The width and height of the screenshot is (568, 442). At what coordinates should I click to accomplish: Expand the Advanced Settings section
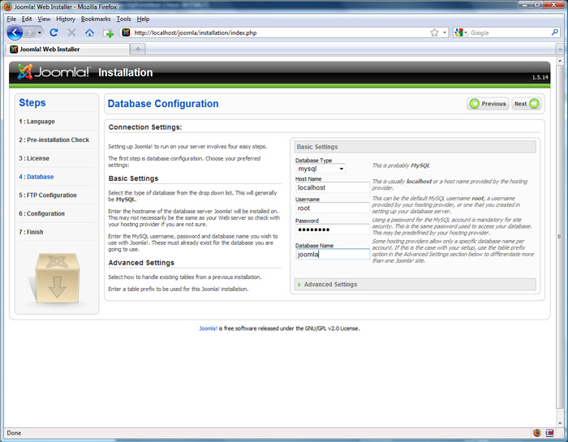pos(415,284)
